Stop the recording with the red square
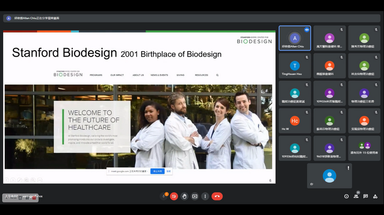The height and width of the screenshot is (215, 384). 34,198
